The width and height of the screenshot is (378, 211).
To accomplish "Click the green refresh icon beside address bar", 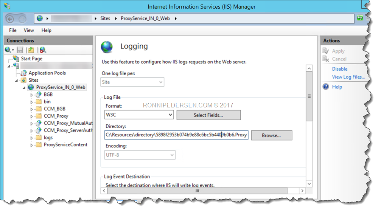I will (360, 18).
